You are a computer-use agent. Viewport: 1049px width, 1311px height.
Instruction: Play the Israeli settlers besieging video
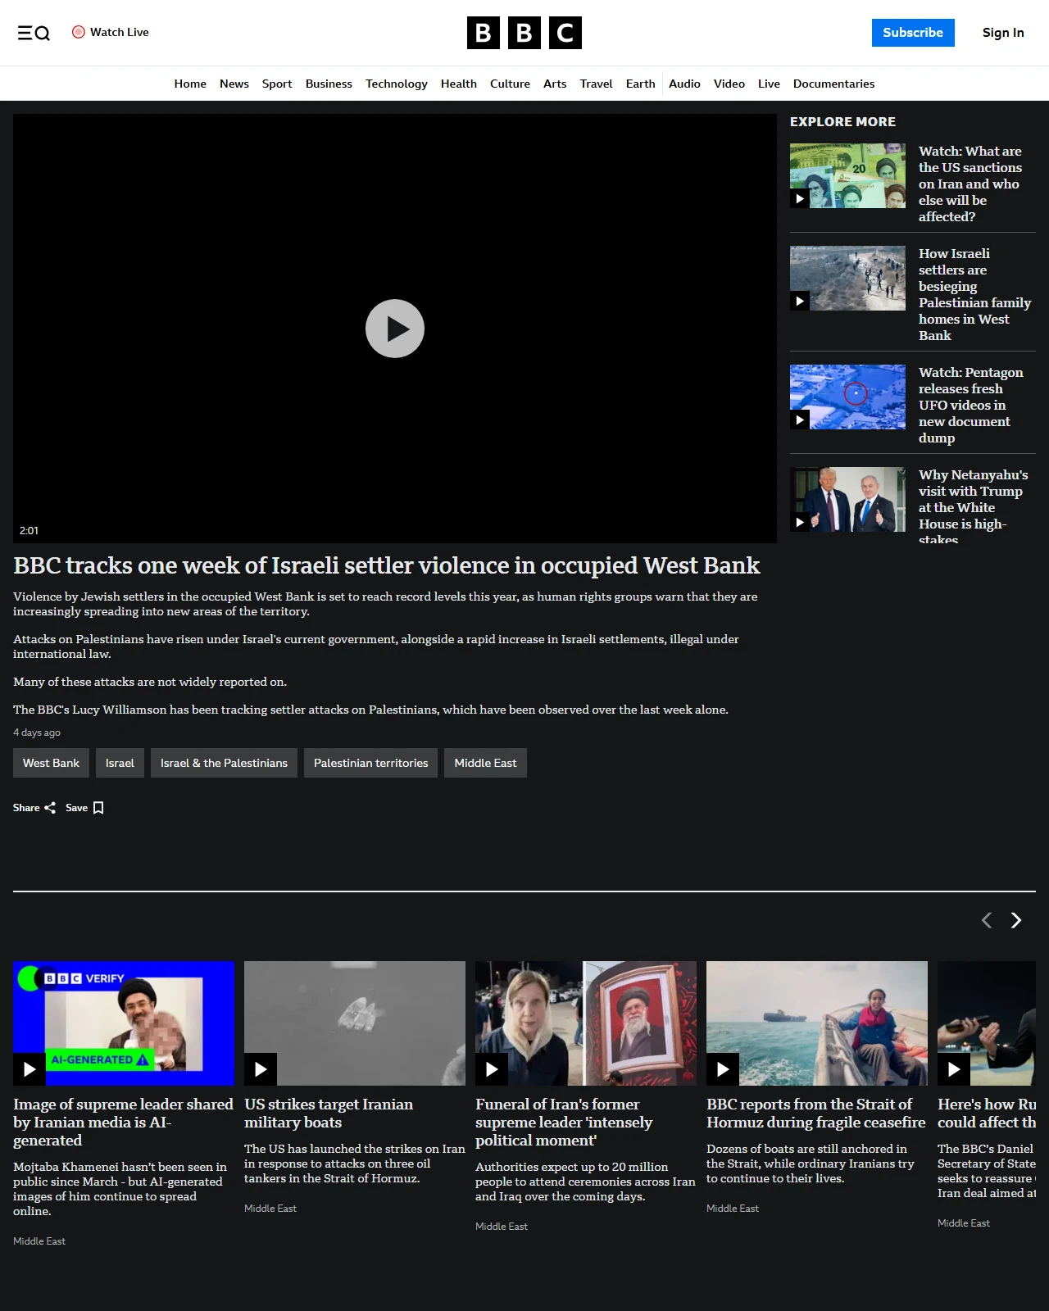800,301
